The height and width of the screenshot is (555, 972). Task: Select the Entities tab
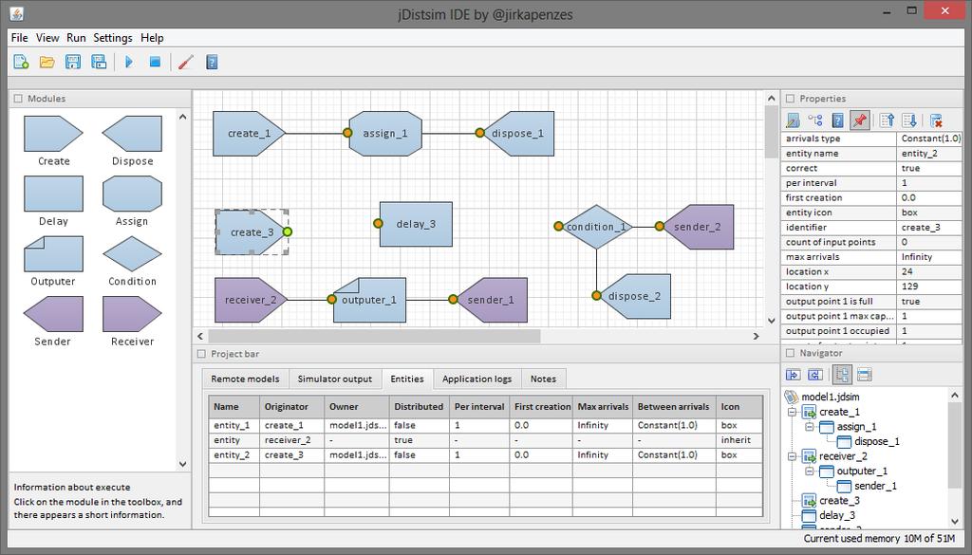point(407,379)
